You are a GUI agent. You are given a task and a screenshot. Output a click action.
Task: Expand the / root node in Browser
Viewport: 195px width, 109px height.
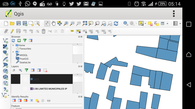point(13,52)
